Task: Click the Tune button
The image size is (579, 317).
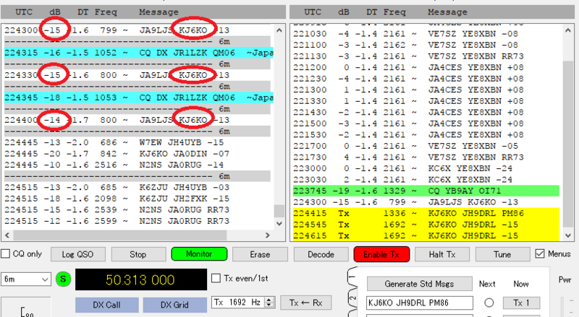Action: tap(502, 254)
